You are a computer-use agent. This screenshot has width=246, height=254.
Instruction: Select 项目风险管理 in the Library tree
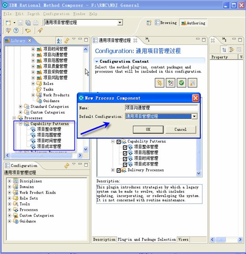click(55, 78)
